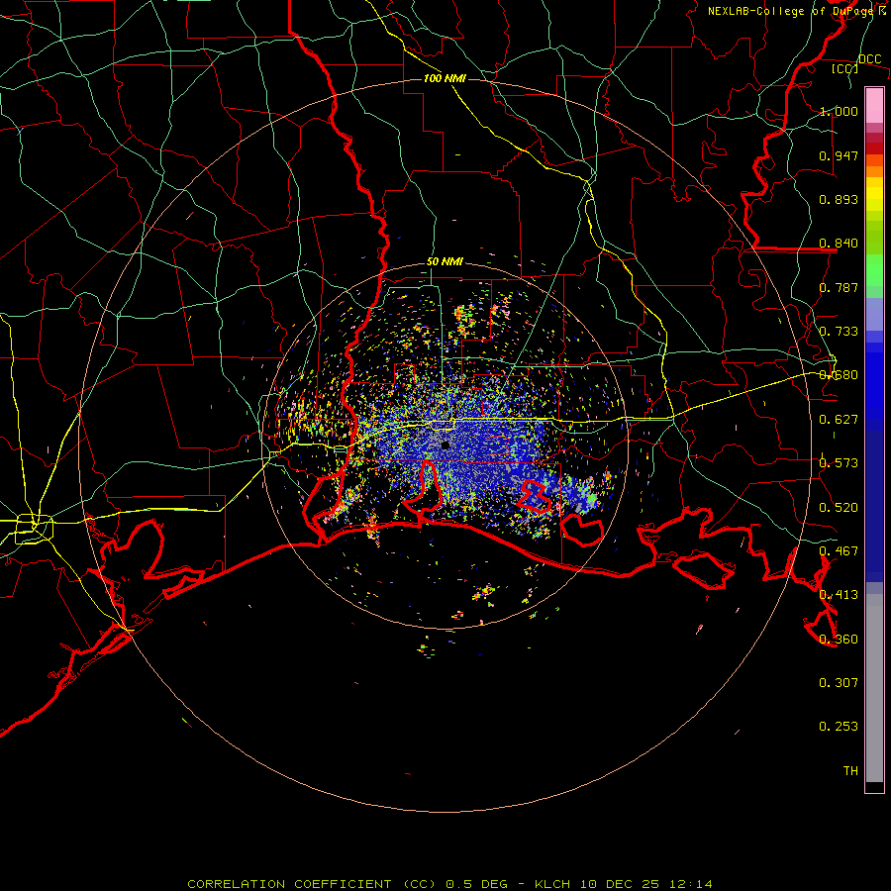Click the Correlation Coefficient KLCH caption text
891x891 pixels.
(450, 884)
